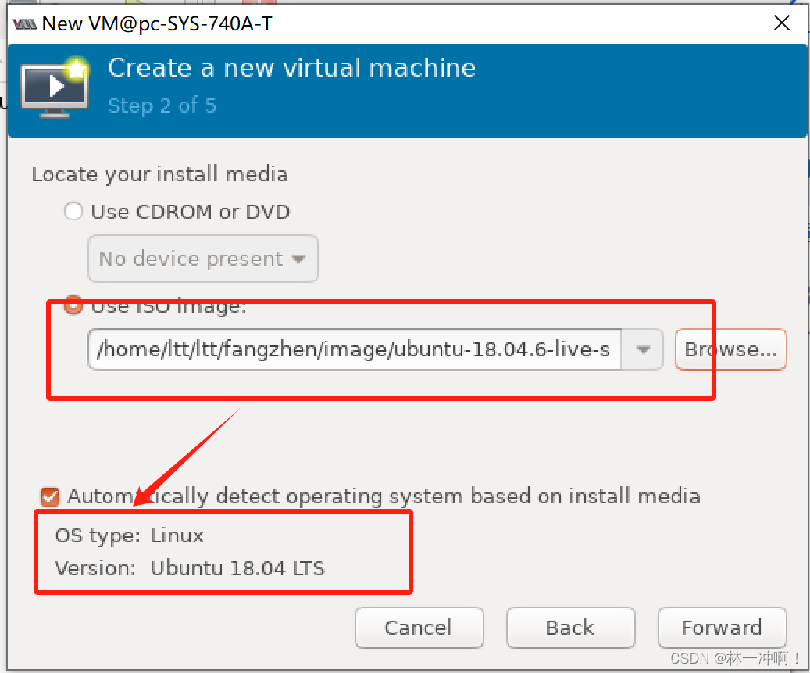Click the virt-manager monitor icon in the banner
This screenshot has height=673, width=810.
click(x=54, y=86)
